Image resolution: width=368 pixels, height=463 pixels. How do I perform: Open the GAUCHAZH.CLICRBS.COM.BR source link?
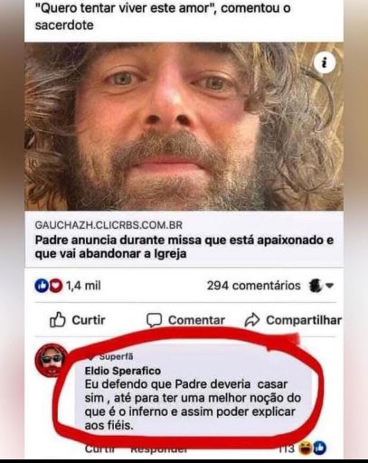pyautogui.click(x=109, y=225)
